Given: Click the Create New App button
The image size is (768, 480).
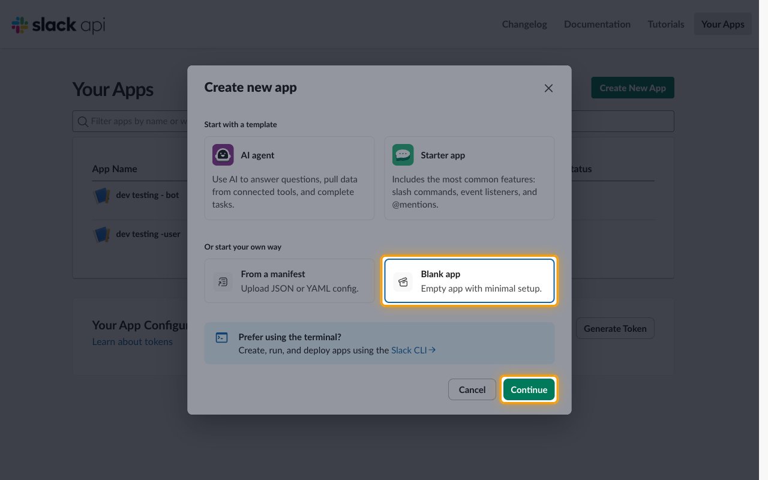Looking at the screenshot, I should point(632,88).
